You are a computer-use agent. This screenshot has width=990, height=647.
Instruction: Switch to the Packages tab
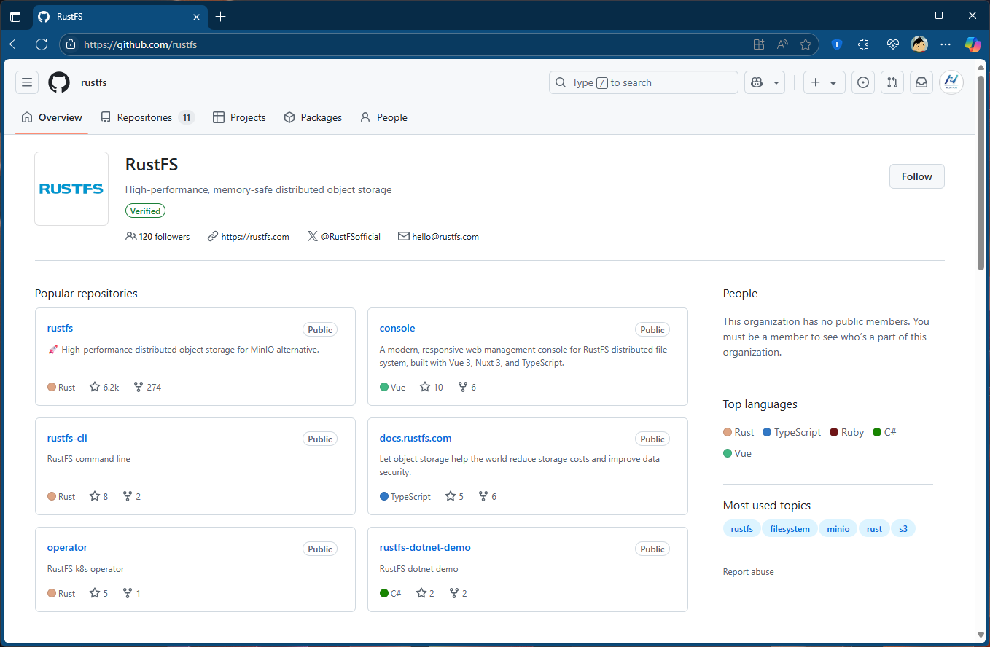[313, 117]
